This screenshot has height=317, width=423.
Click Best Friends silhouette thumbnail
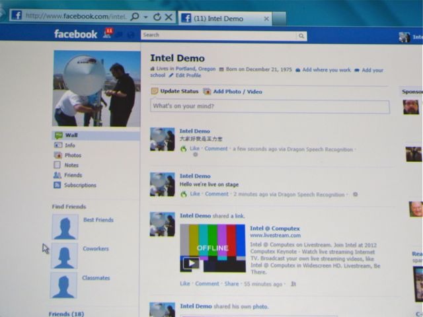(x=65, y=227)
